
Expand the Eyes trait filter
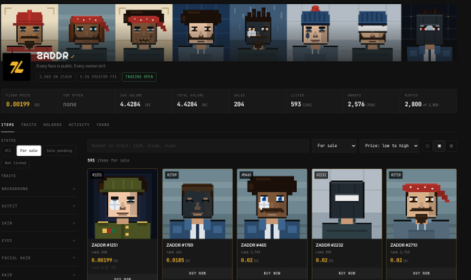[x=38, y=240]
